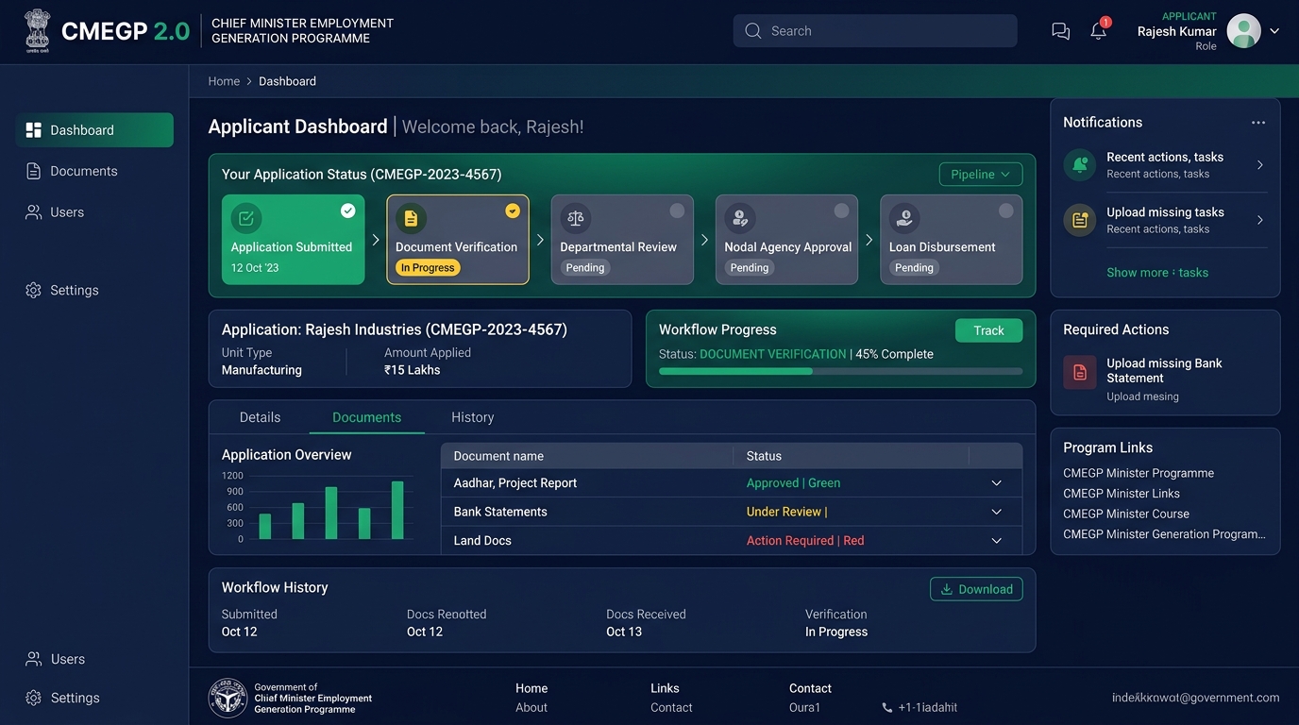Viewport: 1299px width, 725px height.
Task: Switch to the History tab
Action: [472, 417]
